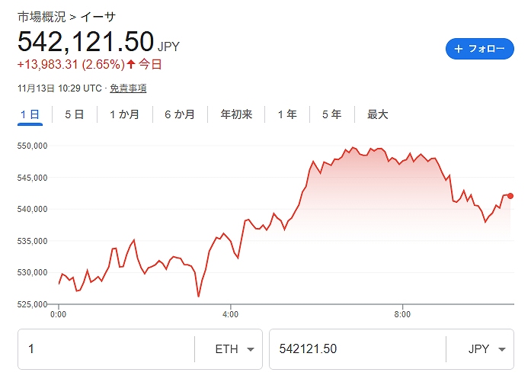Show the 5年 chart range
This screenshot has width=531, height=379.
click(331, 114)
